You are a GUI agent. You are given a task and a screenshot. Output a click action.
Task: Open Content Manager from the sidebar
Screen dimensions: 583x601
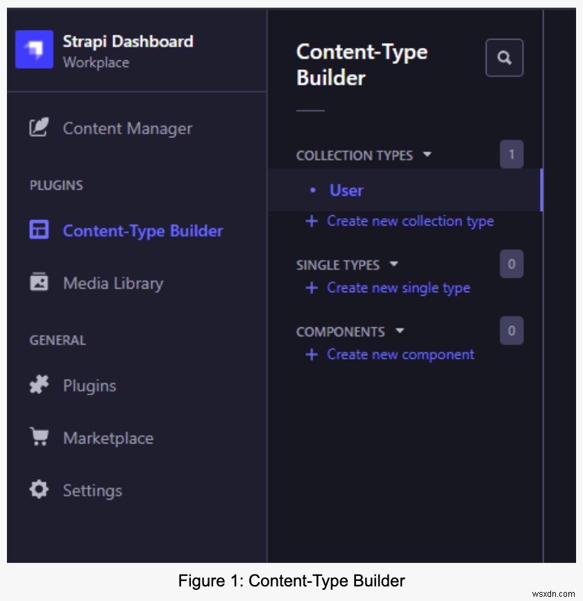(128, 128)
